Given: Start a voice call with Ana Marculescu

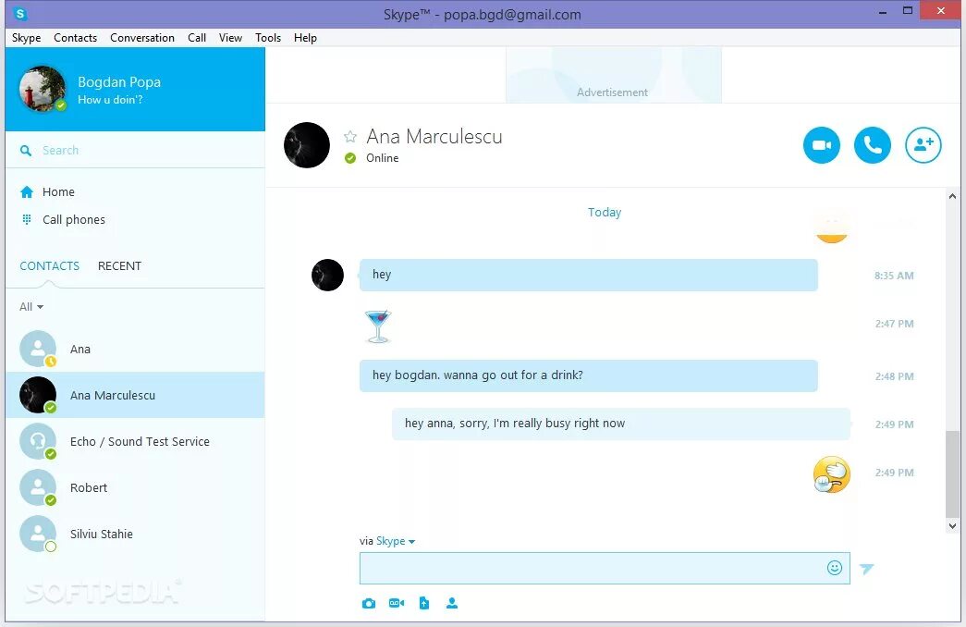Looking at the screenshot, I should (x=872, y=145).
